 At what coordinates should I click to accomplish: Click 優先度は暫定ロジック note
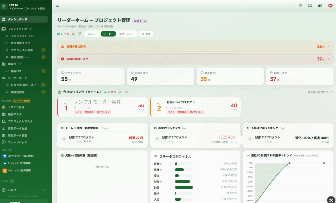point(320,92)
